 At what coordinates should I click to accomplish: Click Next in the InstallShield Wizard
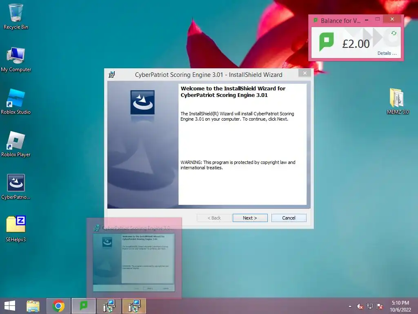250,218
